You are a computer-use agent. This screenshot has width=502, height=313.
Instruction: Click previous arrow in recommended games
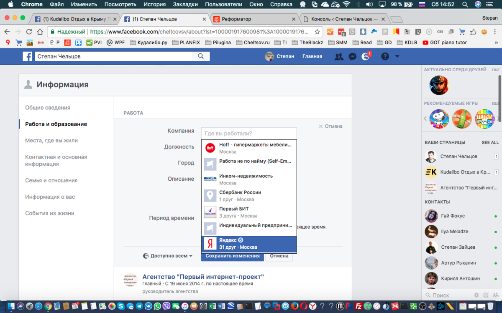(x=425, y=119)
